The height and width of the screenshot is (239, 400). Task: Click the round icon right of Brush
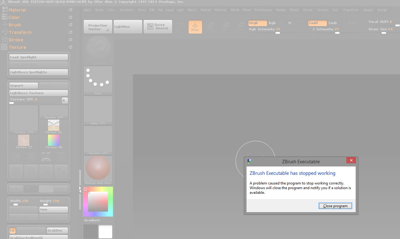pos(71,25)
